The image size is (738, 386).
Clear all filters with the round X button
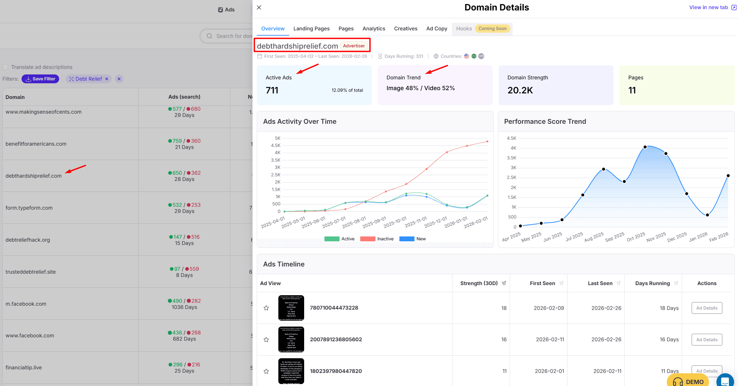click(x=119, y=79)
